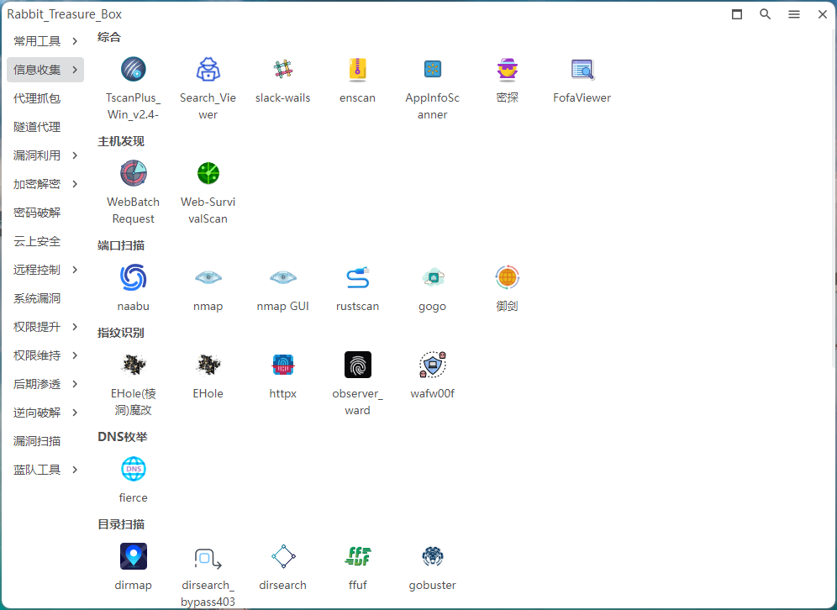Launch the naabu port scanner

pyautogui.click(x=133, y=277)
